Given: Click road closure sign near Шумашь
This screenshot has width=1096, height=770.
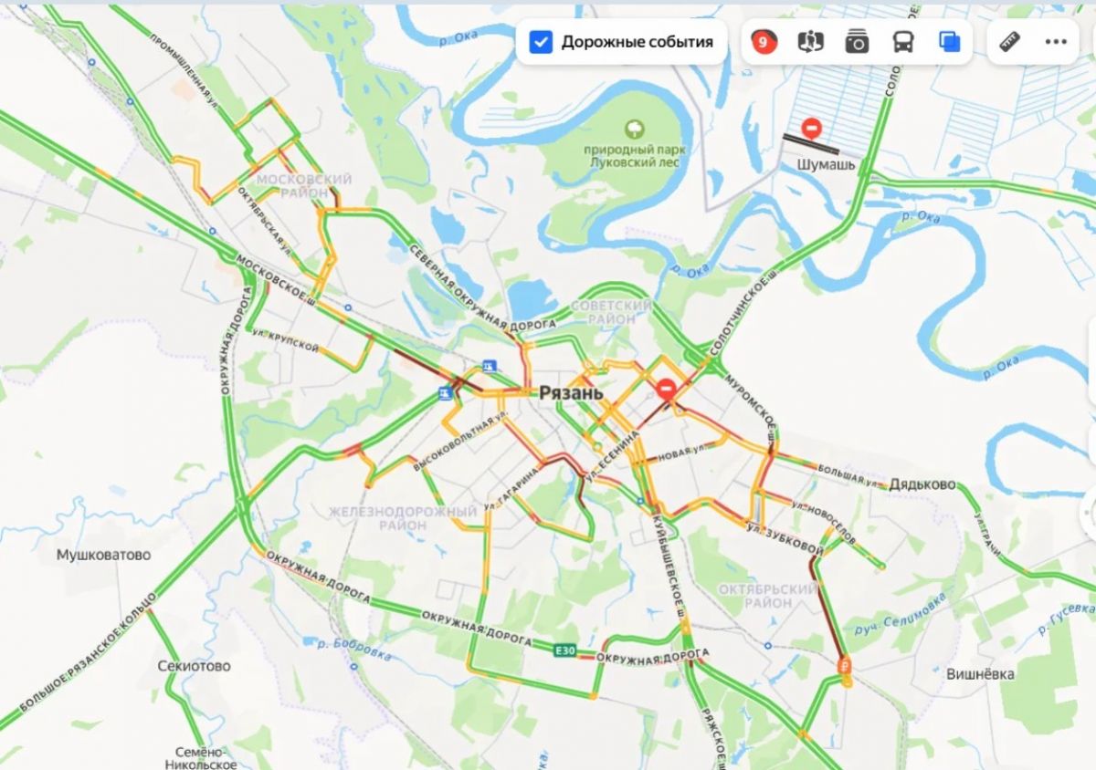Looking at the screenshot, I should (x=811, y=129).
